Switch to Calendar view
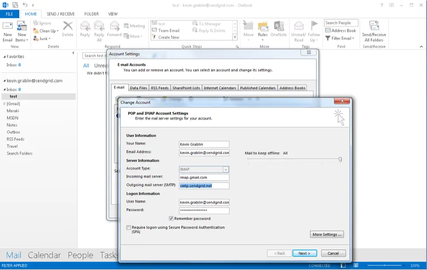 pos(44,255)
